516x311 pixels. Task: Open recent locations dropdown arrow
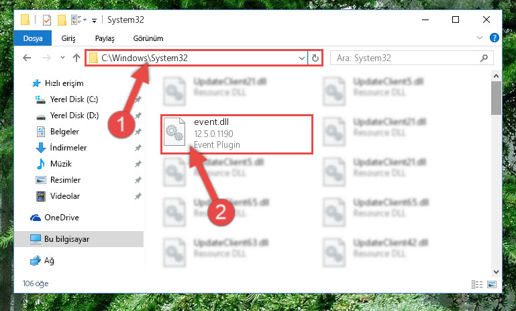point(62,58)
